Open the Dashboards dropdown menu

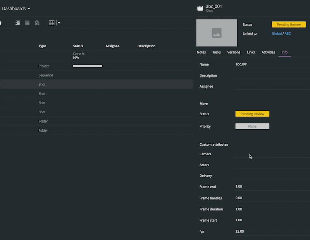pos(16,9)
